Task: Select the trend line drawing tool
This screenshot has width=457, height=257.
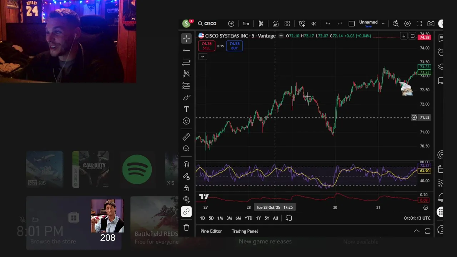Action: (186, 50)
